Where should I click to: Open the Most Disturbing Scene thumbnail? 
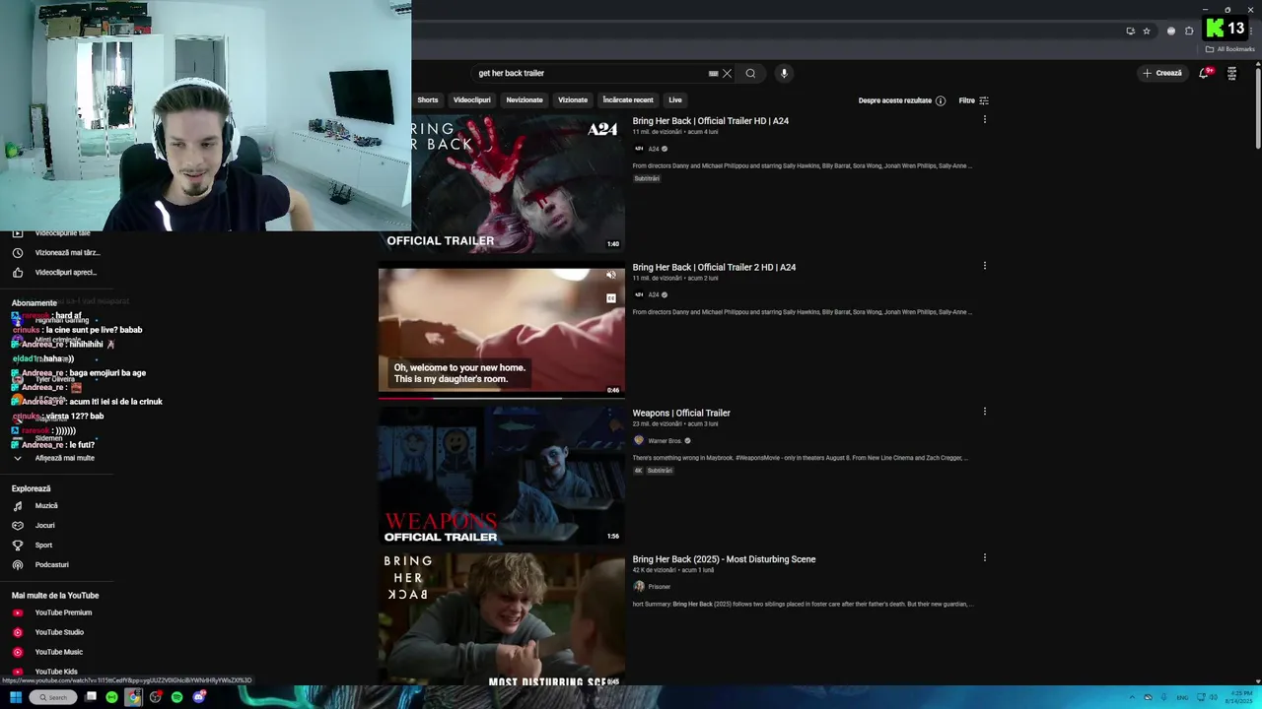(x=502, y=619)
